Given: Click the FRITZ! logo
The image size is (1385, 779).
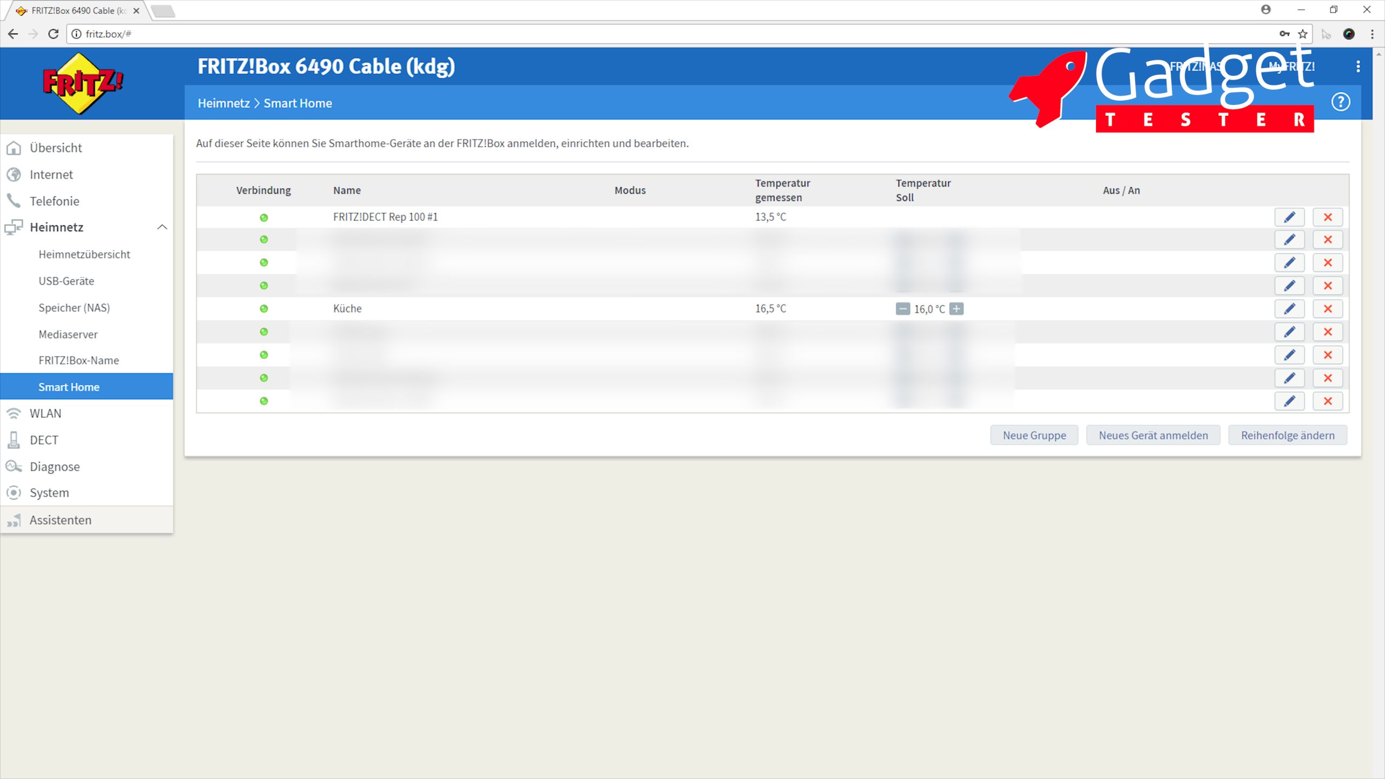Looking at the screenshot, I should (82, 83).
